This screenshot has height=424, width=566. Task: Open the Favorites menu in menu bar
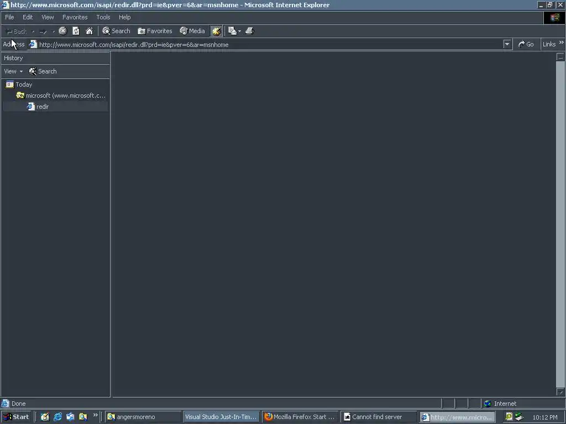75,17
